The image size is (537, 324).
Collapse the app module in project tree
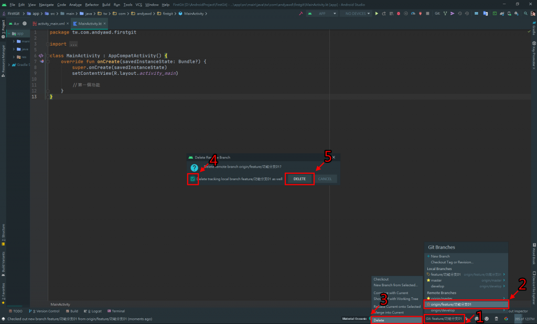9,33
